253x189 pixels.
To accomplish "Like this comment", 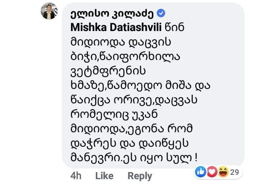I will [x=104, y=176].
